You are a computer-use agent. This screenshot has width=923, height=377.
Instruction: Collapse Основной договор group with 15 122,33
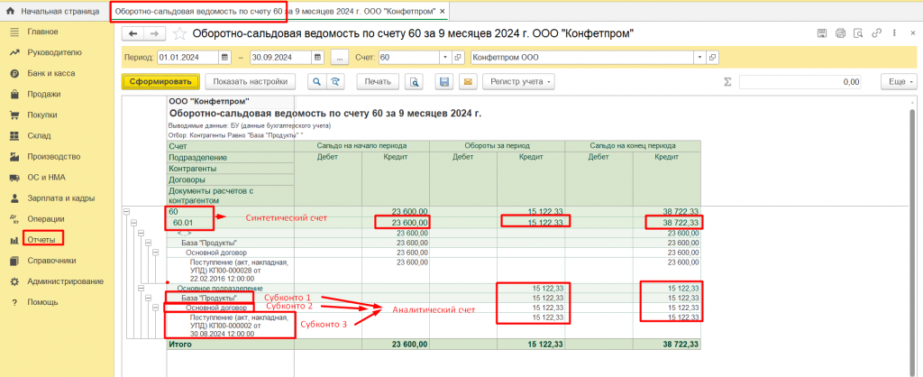(x=155, y=308)
